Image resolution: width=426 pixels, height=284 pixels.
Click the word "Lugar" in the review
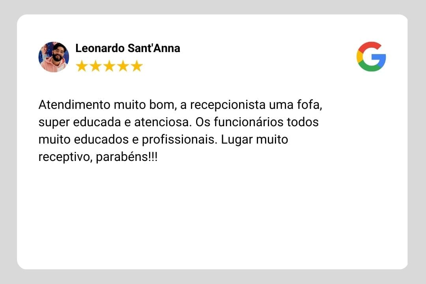pos(237,140)
